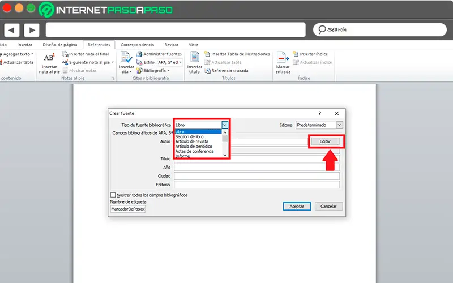Open Administrar fuentes
The width and height of the screenshot is (453, 283).
[x=159, y=54]
